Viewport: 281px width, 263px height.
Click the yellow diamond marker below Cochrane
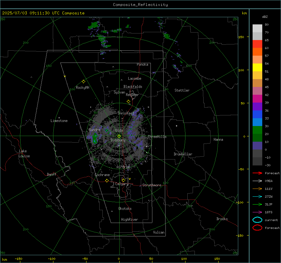107,180
